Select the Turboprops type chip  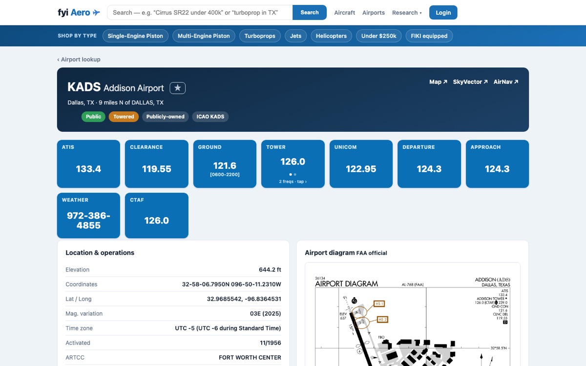(260, 36)
